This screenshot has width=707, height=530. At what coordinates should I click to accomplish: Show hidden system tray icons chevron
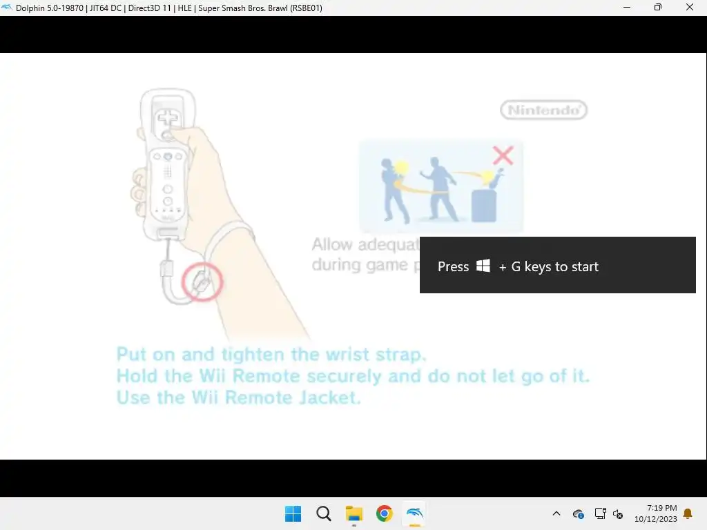(556, 513)
